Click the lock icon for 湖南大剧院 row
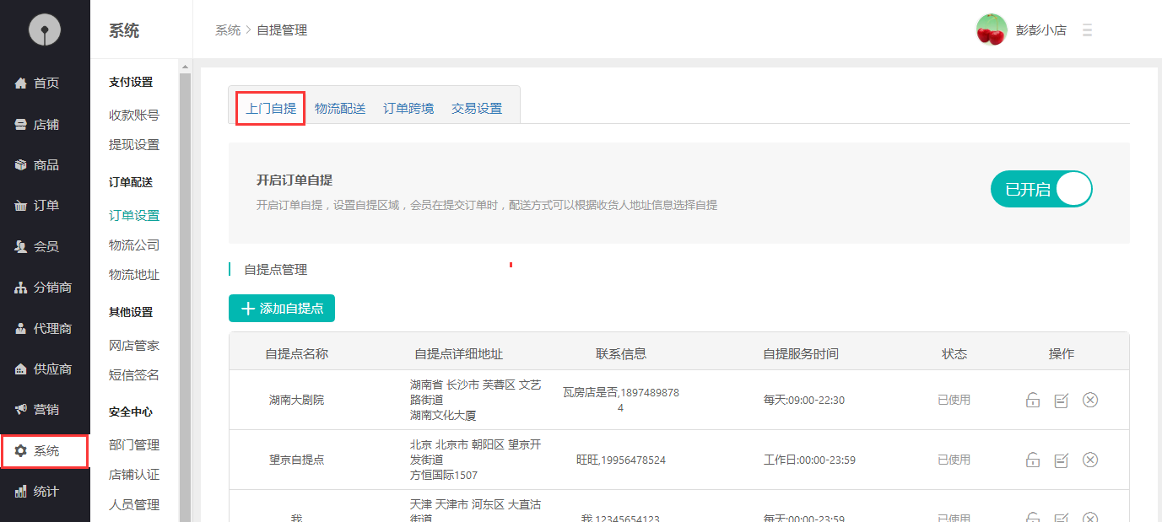The image size is (1162, 522). [x=1032, y=400]
